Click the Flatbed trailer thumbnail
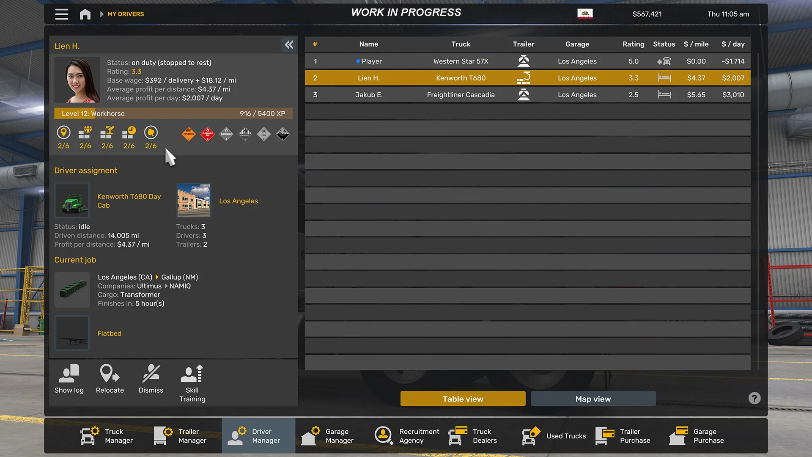This screenshot has height=457, width=812. point(72,333)
